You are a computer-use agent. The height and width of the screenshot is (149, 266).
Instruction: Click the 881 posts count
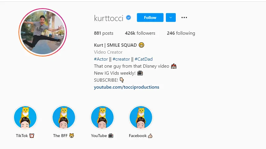click(104, 33)
